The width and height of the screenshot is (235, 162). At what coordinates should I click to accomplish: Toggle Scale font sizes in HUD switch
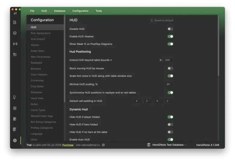click(170, 76)
